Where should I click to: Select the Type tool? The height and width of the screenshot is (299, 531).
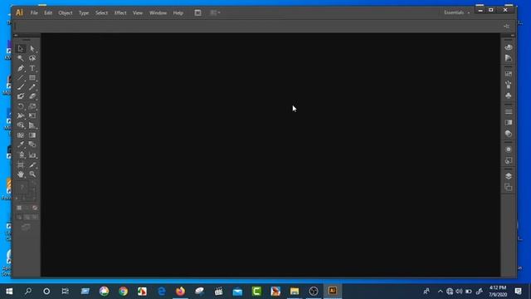32,68
